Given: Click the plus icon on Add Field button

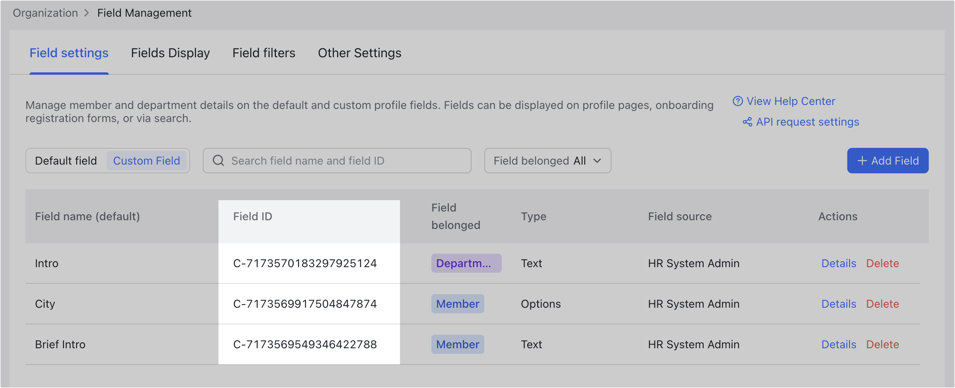Looking at the screenshot, I should coord(862,161).
